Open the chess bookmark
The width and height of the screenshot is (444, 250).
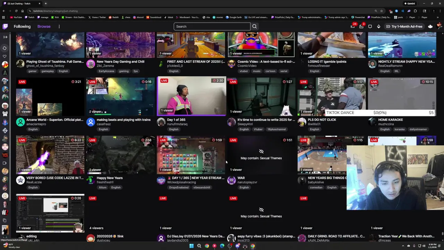126,17
